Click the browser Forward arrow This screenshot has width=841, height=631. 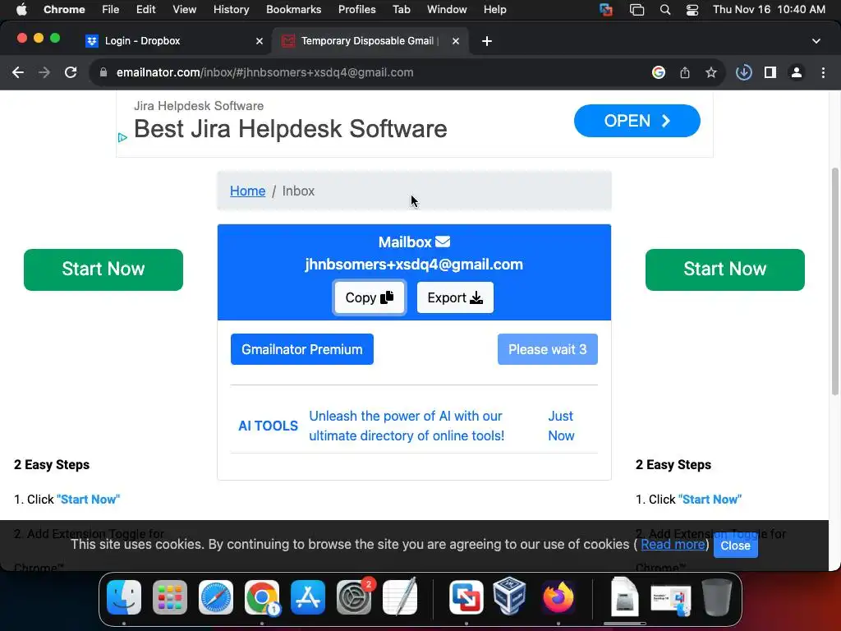click(x=44, y=72)
